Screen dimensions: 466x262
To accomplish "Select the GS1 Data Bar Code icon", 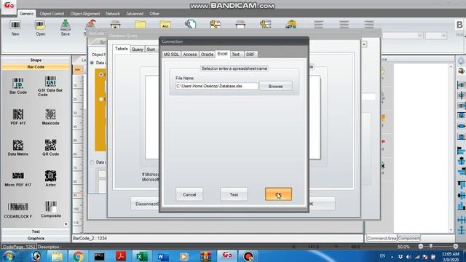I will 50,82.
